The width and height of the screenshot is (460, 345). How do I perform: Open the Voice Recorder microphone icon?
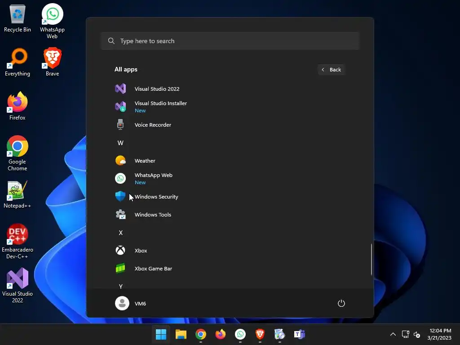(x=120, y=125)
